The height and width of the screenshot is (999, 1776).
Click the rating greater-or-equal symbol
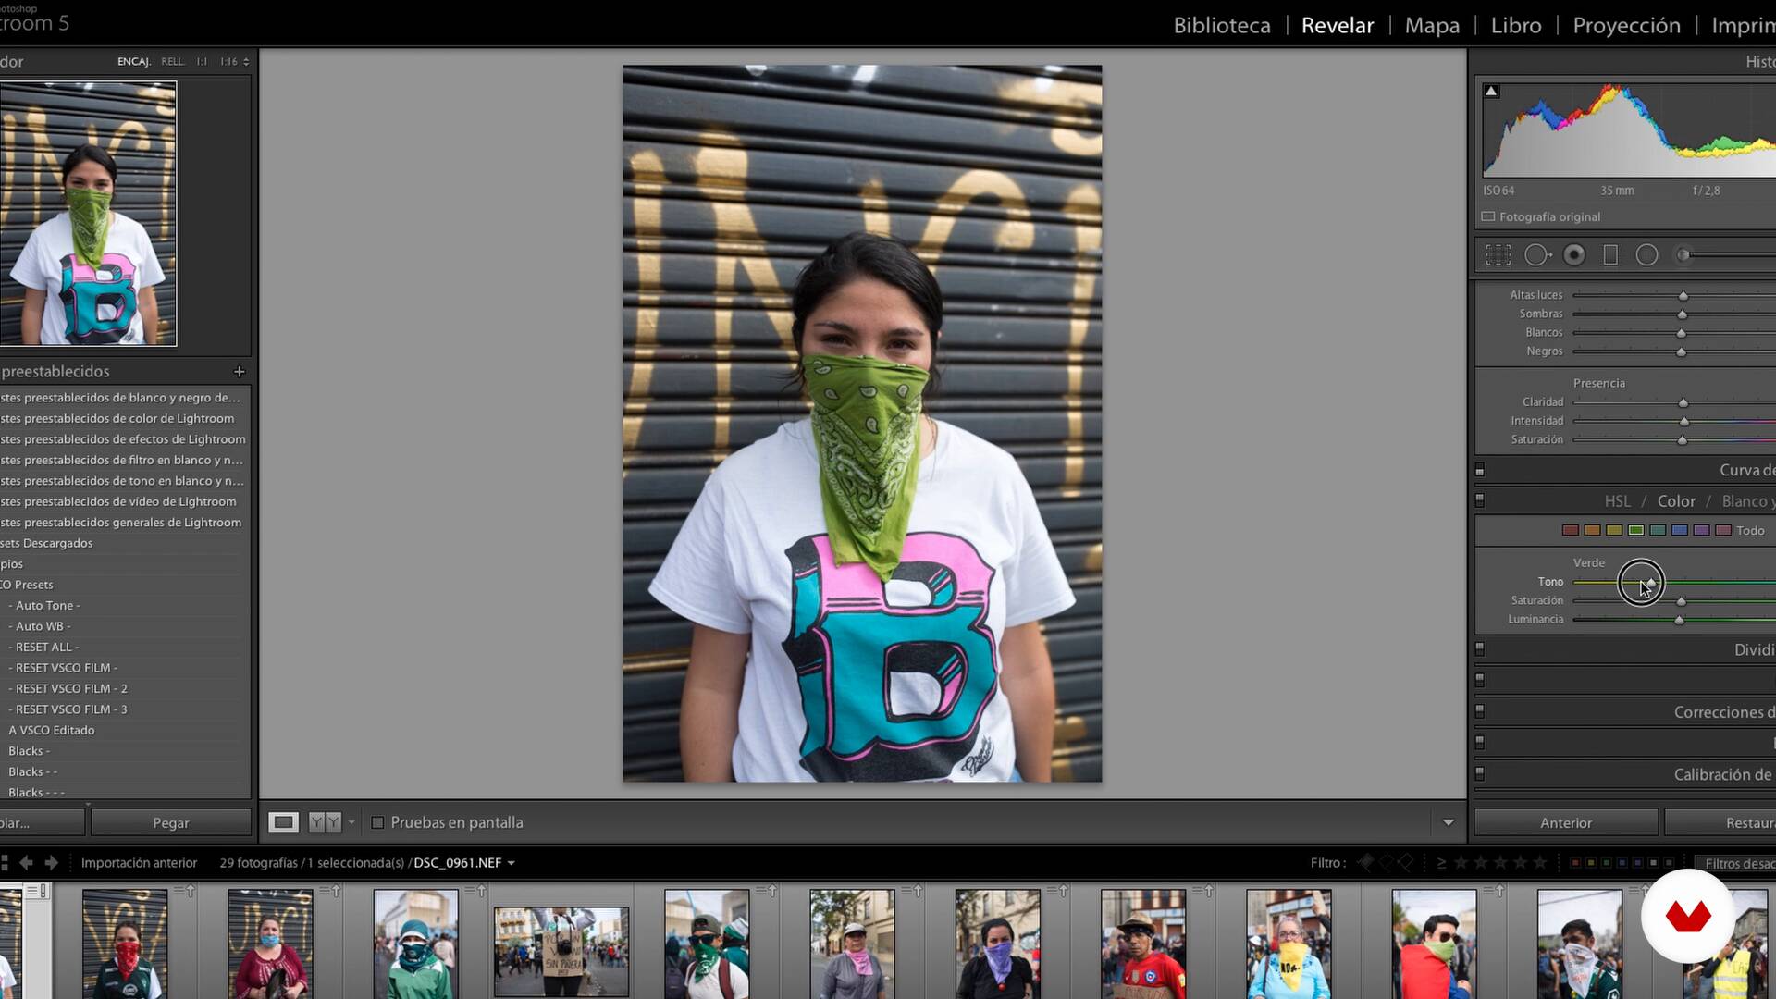(x=1441, y=863)
